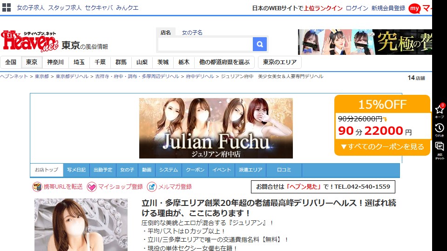Click 東京都デリヘル breadcrumb link

pos(72,76)
